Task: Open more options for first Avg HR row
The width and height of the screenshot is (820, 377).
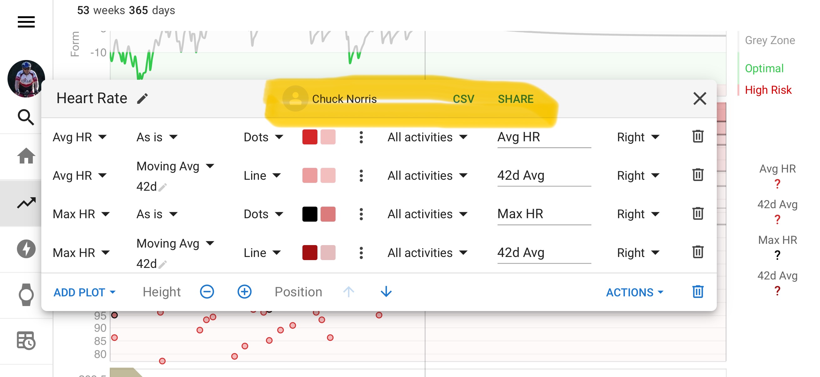Action: (x=361, y=137)
